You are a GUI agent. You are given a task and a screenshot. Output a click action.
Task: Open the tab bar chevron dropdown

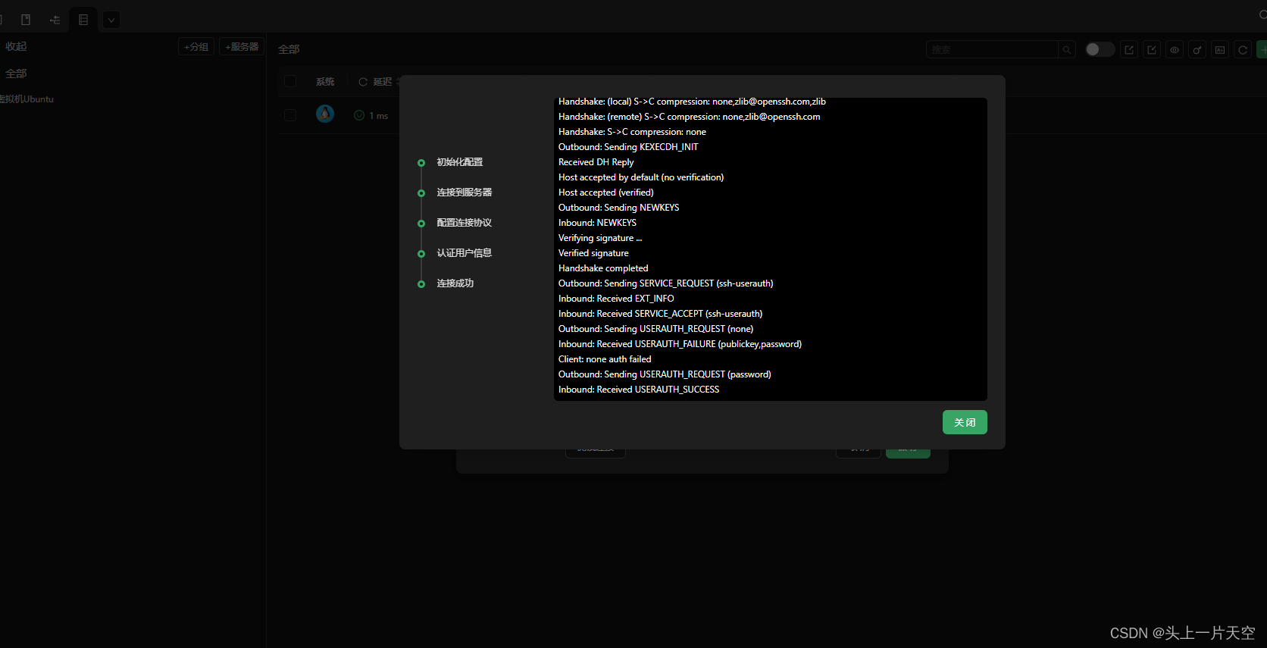click(x=111, y=20)
